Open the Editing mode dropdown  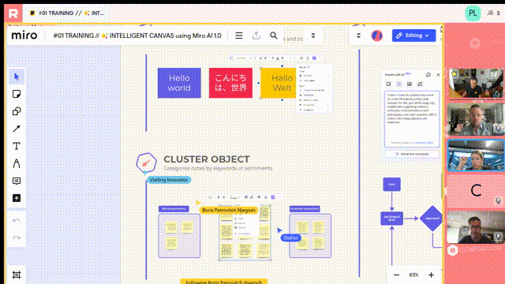click(x=413, y=35)
